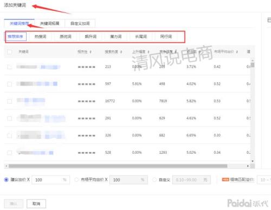Select the 自定义 bid radio button
This screenshot has height=210, width=271.
(x=154, y=180)
